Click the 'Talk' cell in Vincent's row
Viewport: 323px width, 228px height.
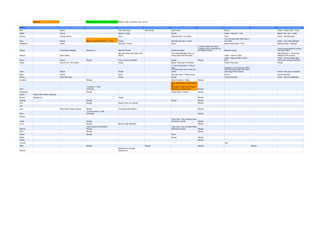(237, 143)
